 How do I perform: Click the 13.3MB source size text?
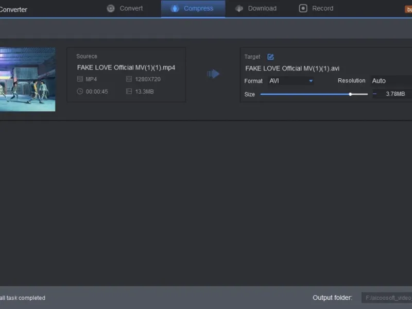point(144,92)
